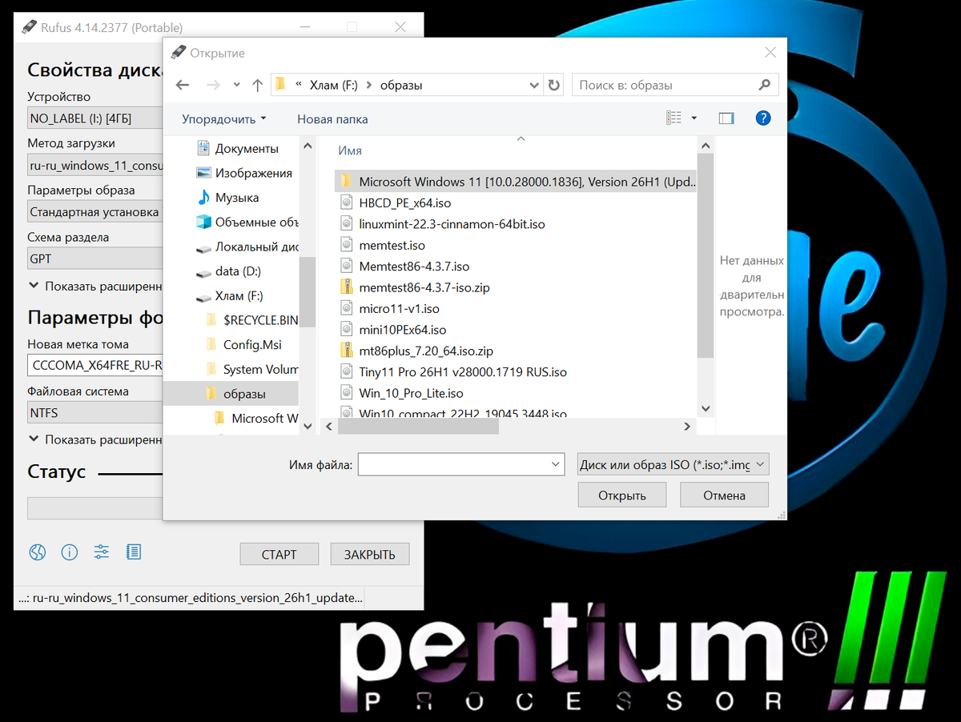Go back in file dialog
Viewport: 961px width, 722px height.
pos(183,85)
